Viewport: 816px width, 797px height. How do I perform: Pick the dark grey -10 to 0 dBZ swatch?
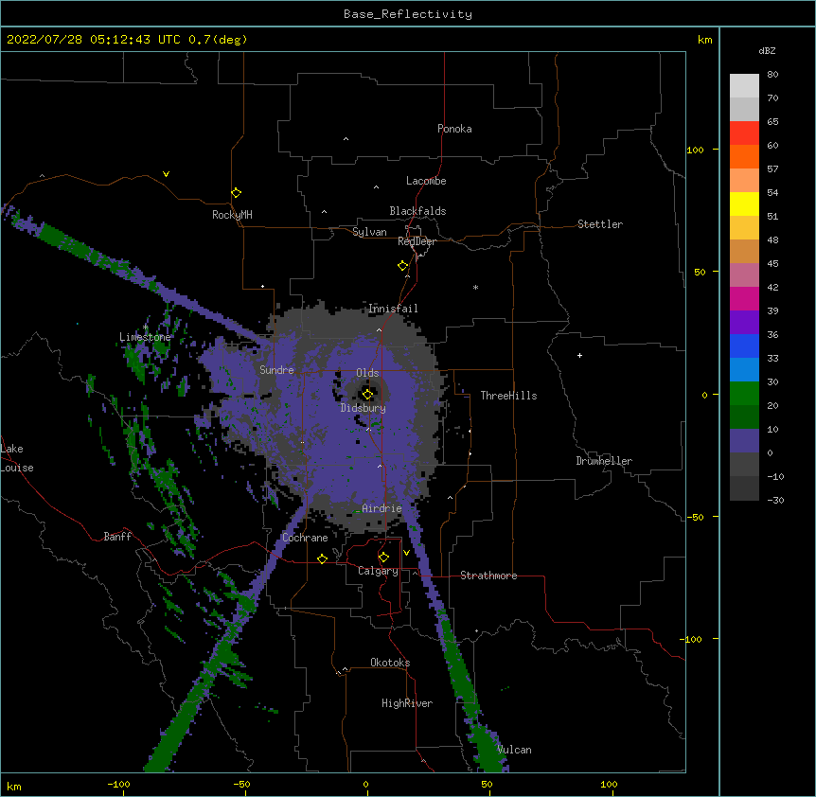(744, 464)
